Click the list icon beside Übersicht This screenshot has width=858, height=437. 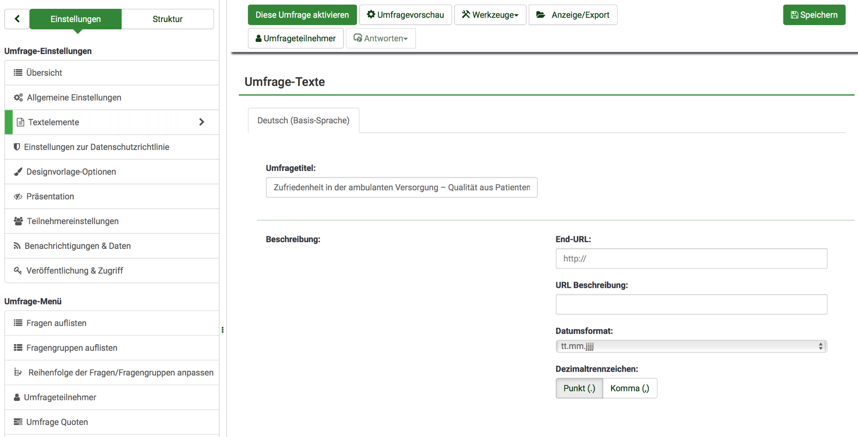[x=18, y=72]
